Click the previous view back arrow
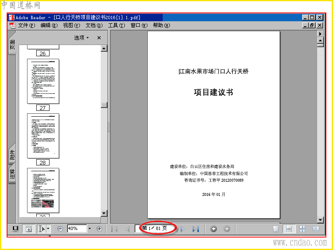Viewport: 333px width, 250px height. click(214, 229)
